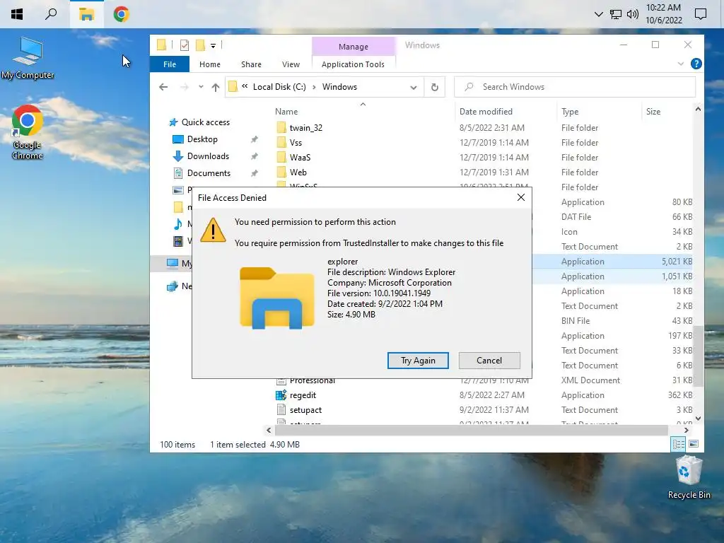Screen dimensions: 724x543
Task: Select the regedit application file
Action: (x=303, y=395)
